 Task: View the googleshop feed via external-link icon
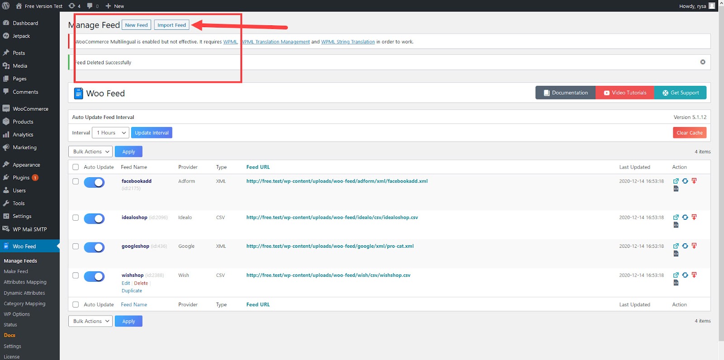(x=676, y=246)
